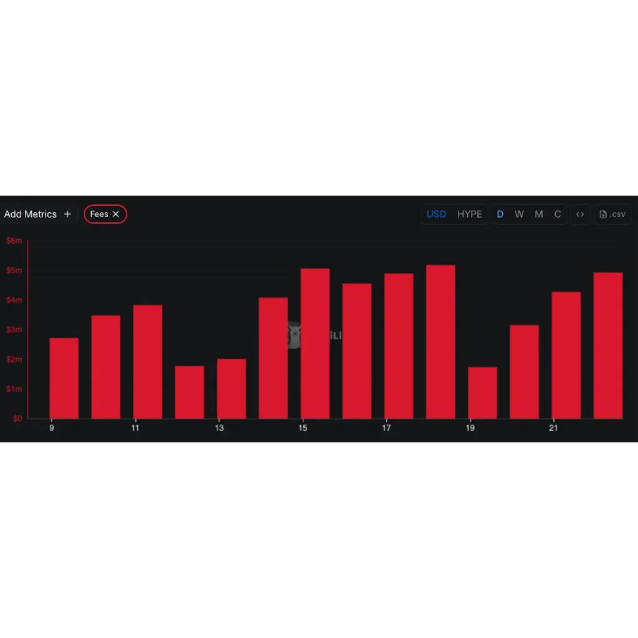Remove the Fees metric using its X
This screenshot has height=638, width=638.
[115, 214]
